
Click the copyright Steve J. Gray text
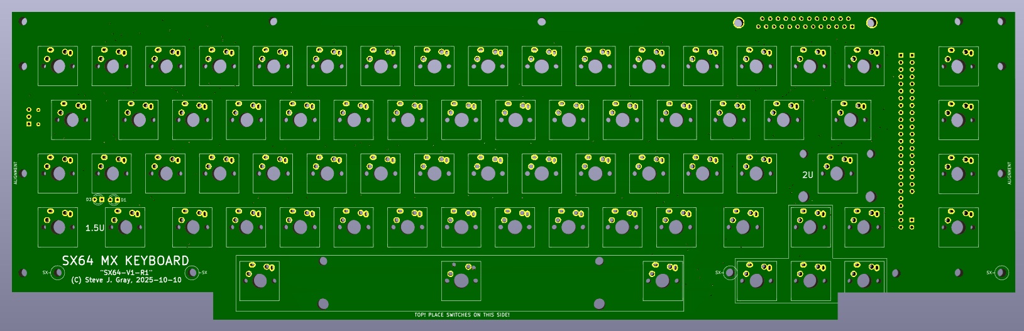[126, 280]
